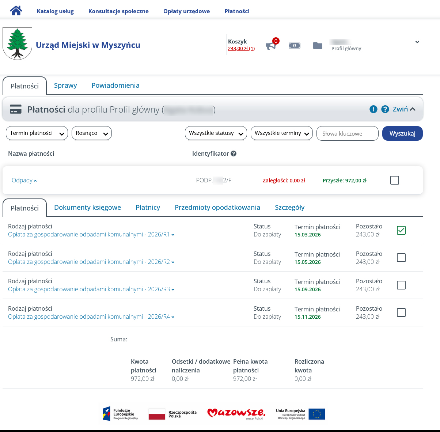Switch to the Dokumenty księgowe tab
The width and height of the screenshot is (440, 432).
pos(87,207)
